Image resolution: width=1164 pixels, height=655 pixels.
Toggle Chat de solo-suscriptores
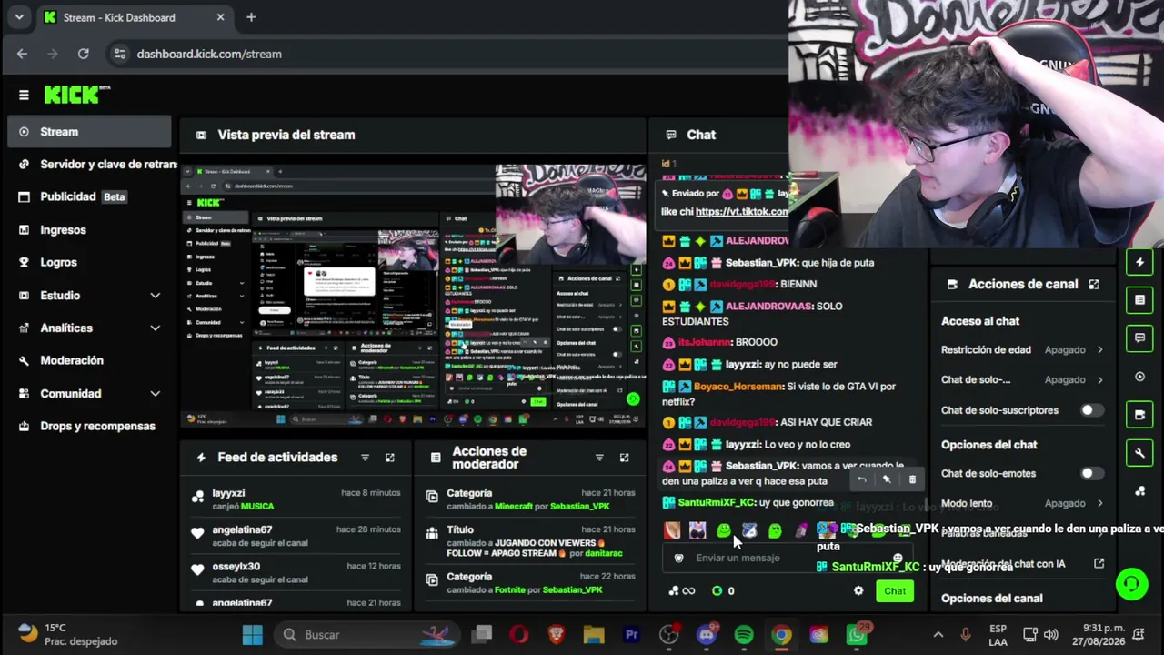click(1091, 410)
